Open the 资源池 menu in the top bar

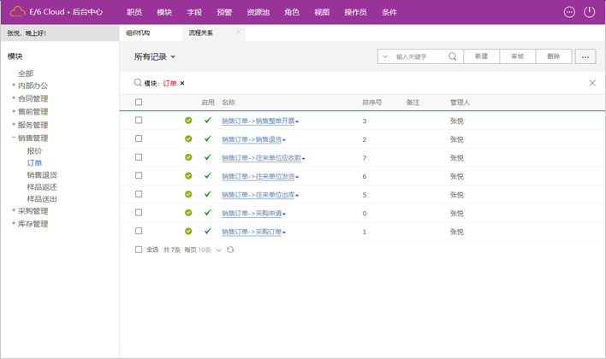[x=258, y=13]
